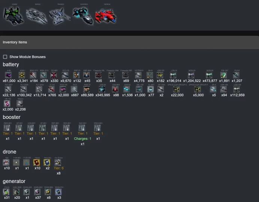The height and width of the screenshot is (202, 259).
Task: Click the RCB-140 ammo icon in the second battery row with x2,000
Action: (x=63, y=89)
